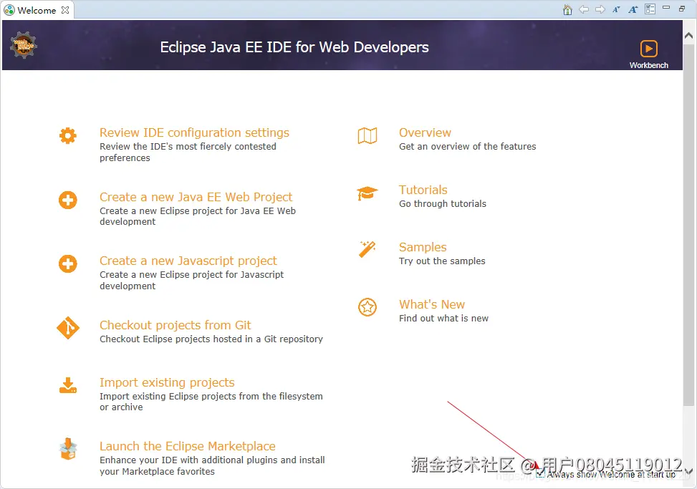Toggle Always show Welcome at start up
This screenshot has width=697, height=489.
coord(539,474)
